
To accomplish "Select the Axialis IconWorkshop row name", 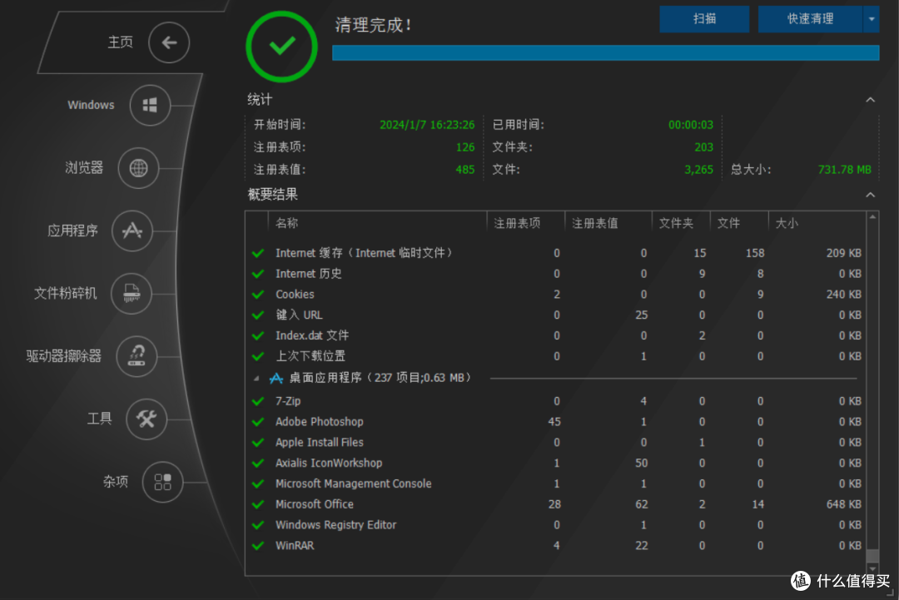I will click(x=329, y=463).
